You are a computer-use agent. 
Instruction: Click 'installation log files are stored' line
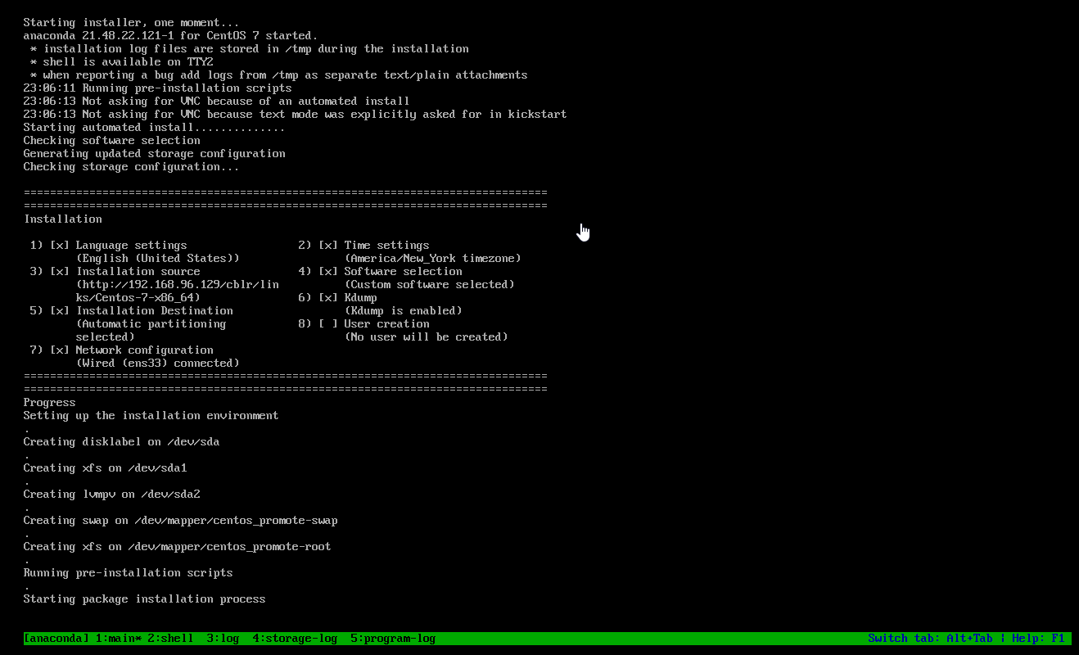[249, 48]
